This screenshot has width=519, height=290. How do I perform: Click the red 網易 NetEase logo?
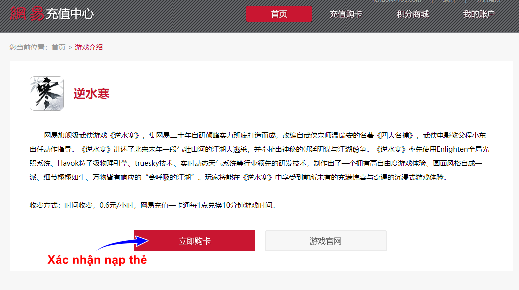27,14
